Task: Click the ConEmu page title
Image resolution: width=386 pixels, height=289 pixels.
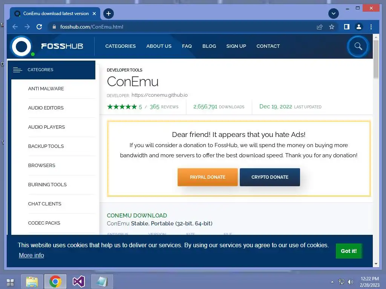Action: [x=133, y=82]
